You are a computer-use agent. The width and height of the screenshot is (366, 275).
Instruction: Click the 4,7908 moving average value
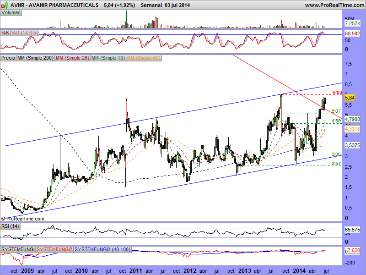coord(352,119)
